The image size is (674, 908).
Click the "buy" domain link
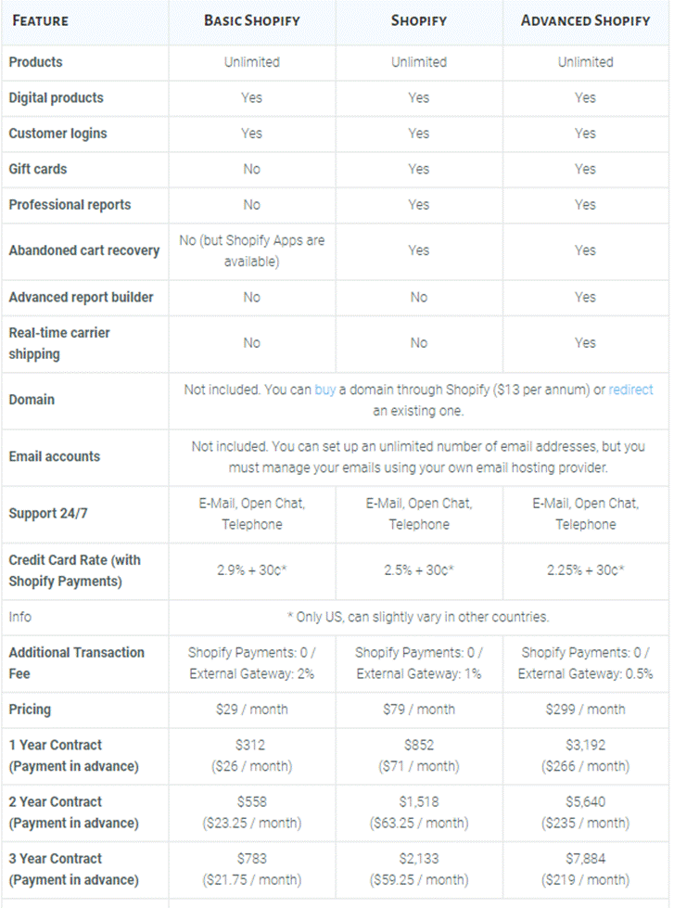click(x=324, y=390)
